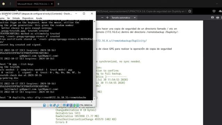Open the Entrada menu in VirtualBox

[16, 18]
